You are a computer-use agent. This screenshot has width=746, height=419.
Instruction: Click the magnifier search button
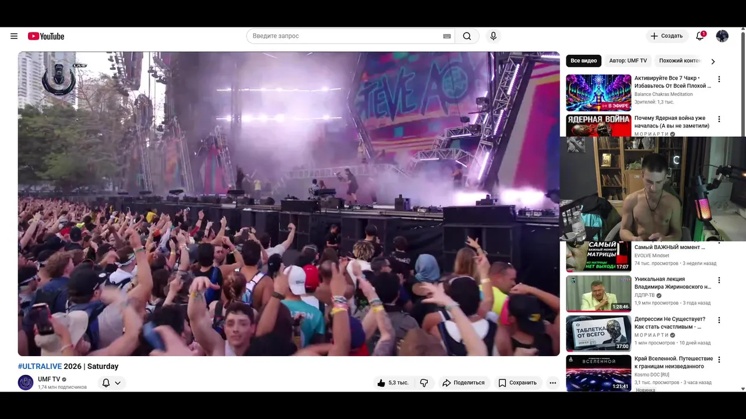[467, 36]
